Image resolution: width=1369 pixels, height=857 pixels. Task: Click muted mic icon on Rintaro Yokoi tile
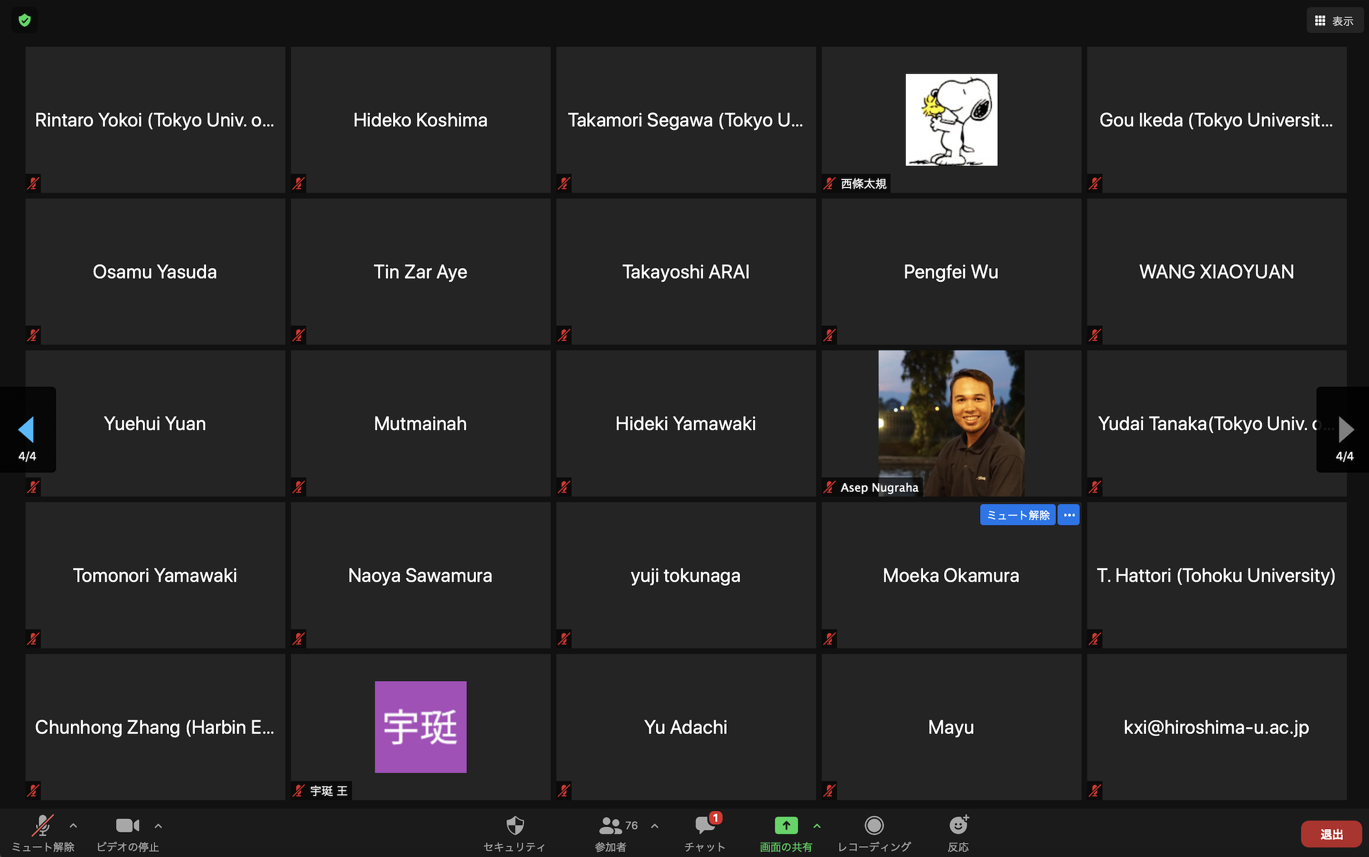(33, 183)
